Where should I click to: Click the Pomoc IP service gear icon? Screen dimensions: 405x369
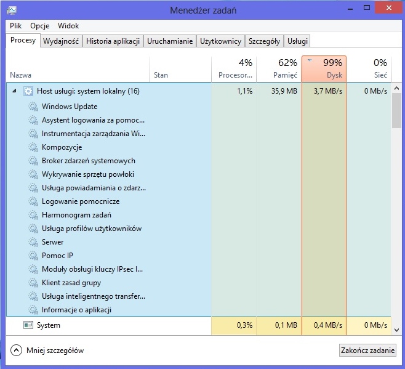(x=33, y=256)
